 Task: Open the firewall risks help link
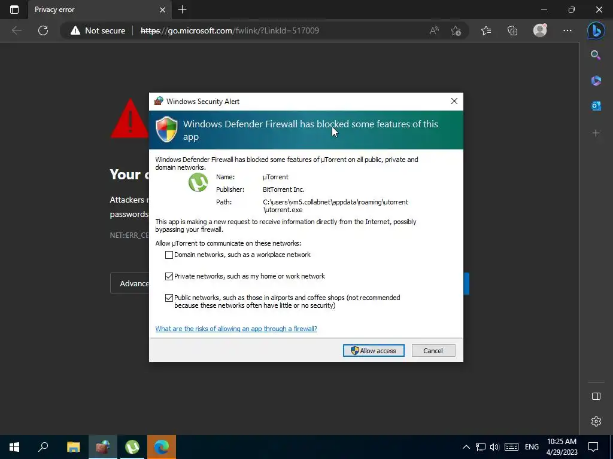click(x=236, y=329)
